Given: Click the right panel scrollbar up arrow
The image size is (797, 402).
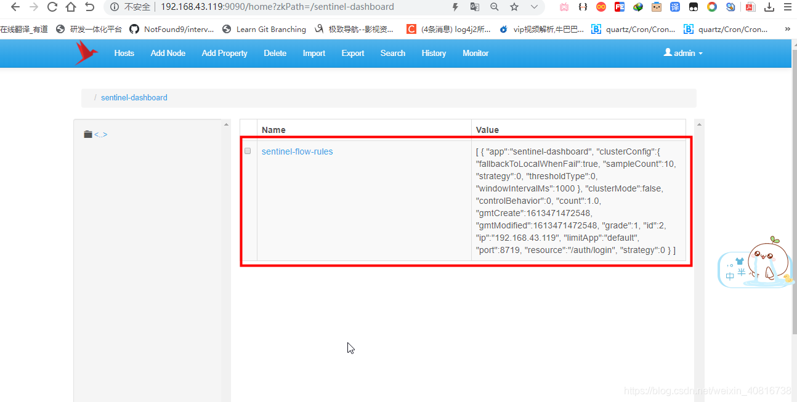Looking at the screenshot, I should point(699,124).
